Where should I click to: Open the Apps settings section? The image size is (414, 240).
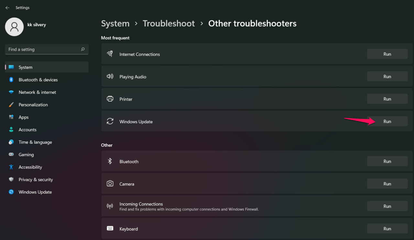(24, 117)
